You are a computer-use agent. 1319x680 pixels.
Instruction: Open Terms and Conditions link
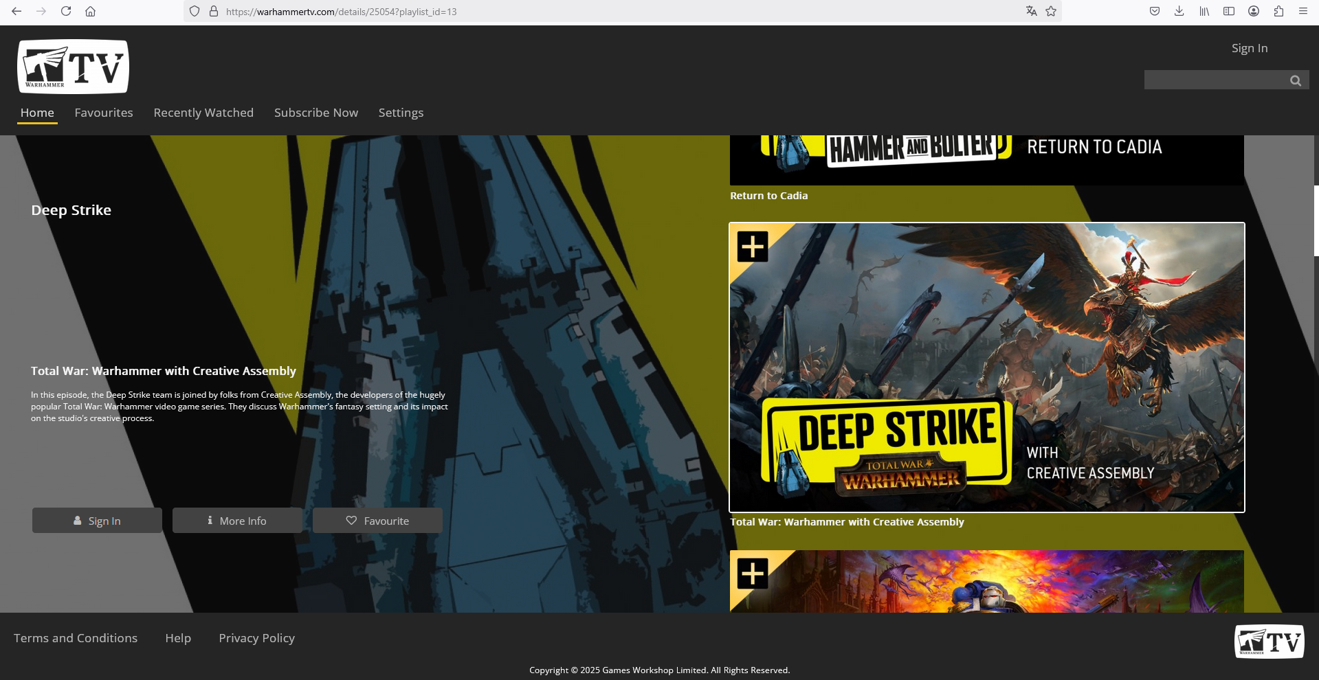76,638
